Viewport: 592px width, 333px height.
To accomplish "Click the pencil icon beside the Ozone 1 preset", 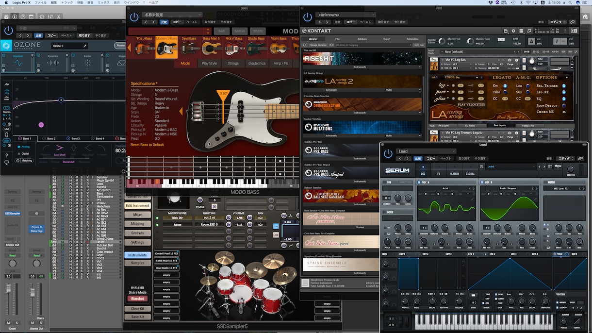I will (x=85, y=46).
